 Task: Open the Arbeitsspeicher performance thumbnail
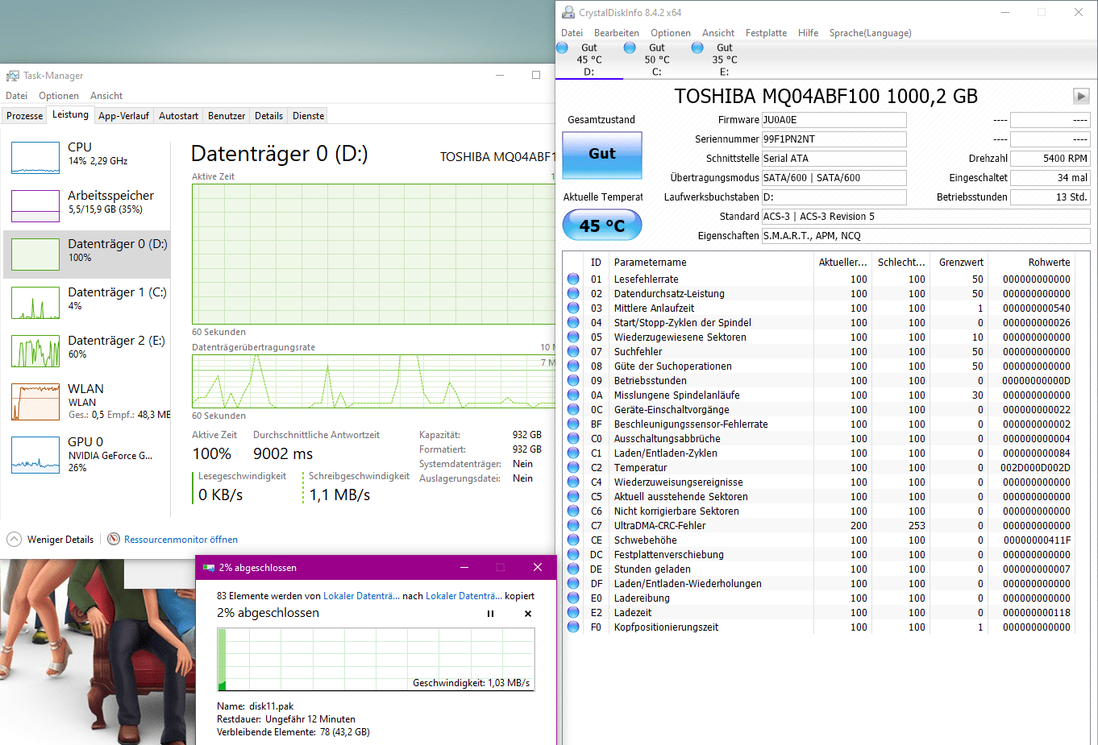tap(35, 206)
